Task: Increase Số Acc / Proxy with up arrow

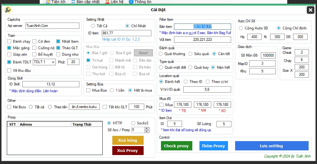Action: tap(147, 128)
